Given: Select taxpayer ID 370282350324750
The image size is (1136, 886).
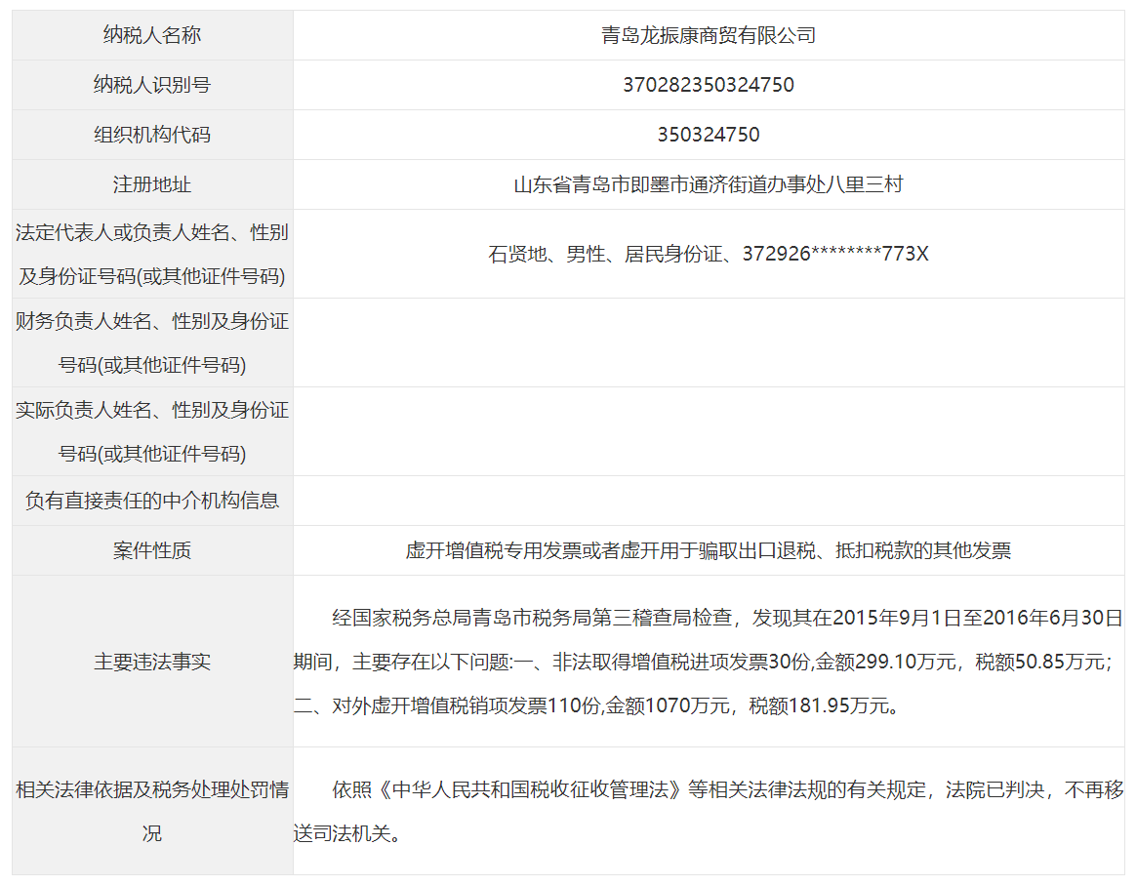Looking at the screenshot, I should pyautogui.click(x=708, y=85).
